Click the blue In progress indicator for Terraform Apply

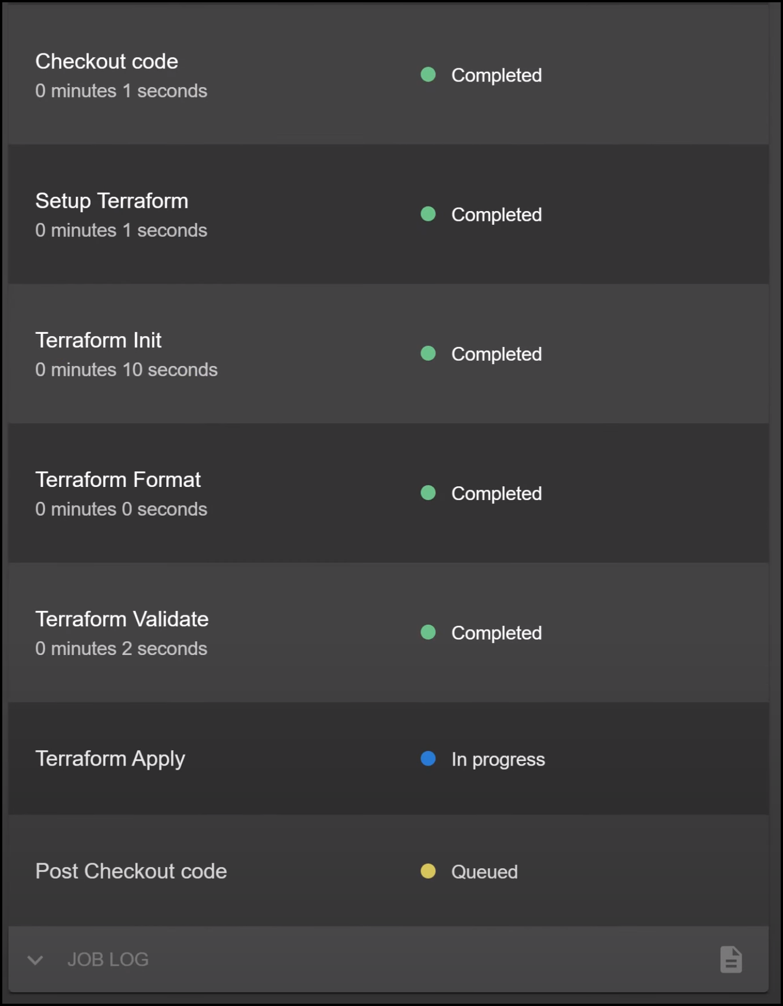point(427,759)
